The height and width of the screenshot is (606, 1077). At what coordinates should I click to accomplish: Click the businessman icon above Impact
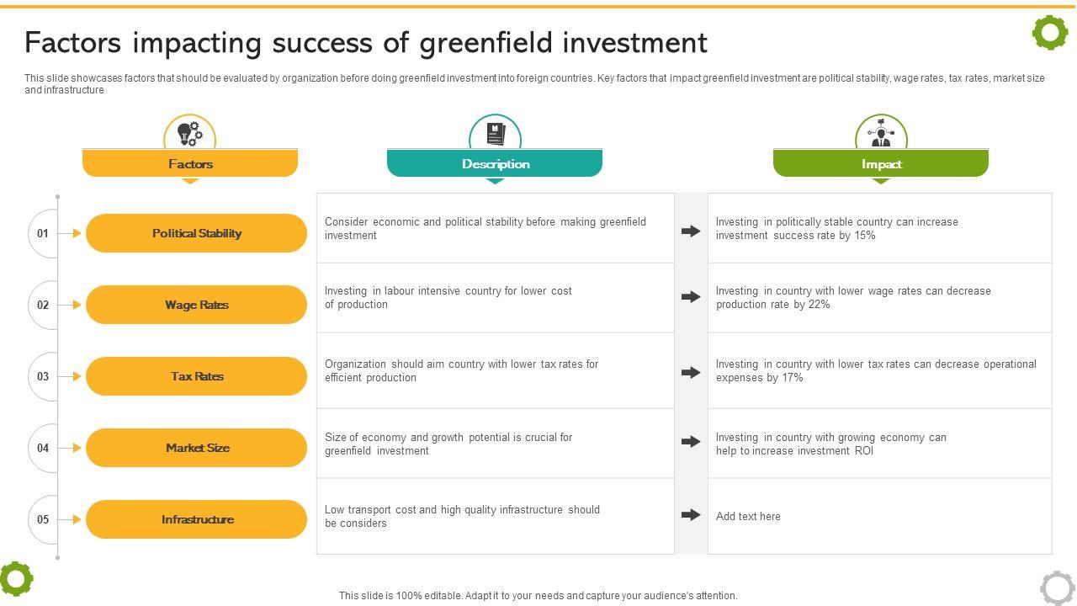(x=881, y=133)
